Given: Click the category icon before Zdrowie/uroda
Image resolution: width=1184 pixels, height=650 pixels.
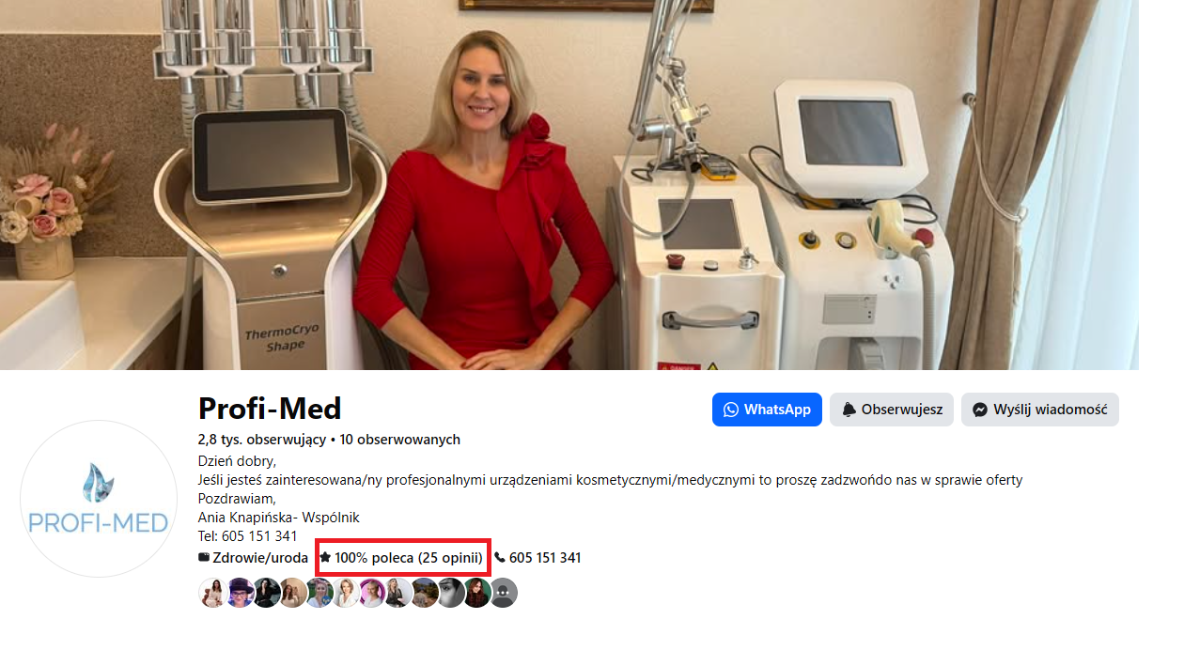Looking at the screenshot, I should 204,557.
